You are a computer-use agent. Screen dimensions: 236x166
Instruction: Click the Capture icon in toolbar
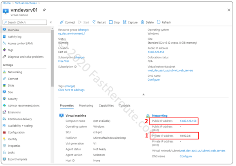pyautogui.click(x=125, y=22)
